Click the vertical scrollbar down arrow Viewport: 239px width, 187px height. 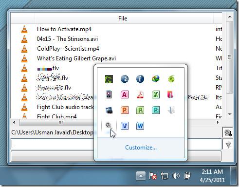230,114
